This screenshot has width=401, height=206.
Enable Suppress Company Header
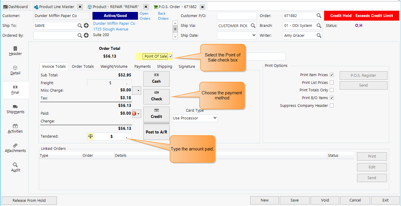[x=332, y=105]
